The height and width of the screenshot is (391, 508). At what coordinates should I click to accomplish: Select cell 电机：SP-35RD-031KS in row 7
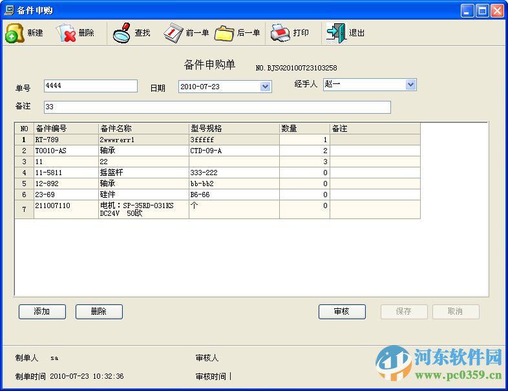[143, 209]
